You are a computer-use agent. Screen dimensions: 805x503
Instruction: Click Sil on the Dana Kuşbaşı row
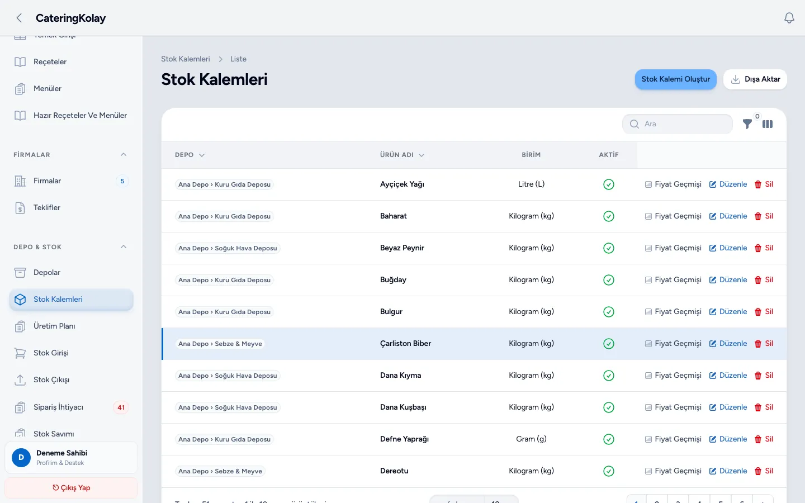(764, 407)
